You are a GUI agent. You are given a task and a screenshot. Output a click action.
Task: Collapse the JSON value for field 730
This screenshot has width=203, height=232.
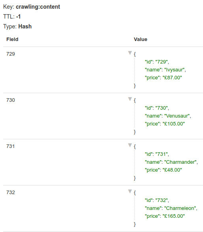point(130,99)
